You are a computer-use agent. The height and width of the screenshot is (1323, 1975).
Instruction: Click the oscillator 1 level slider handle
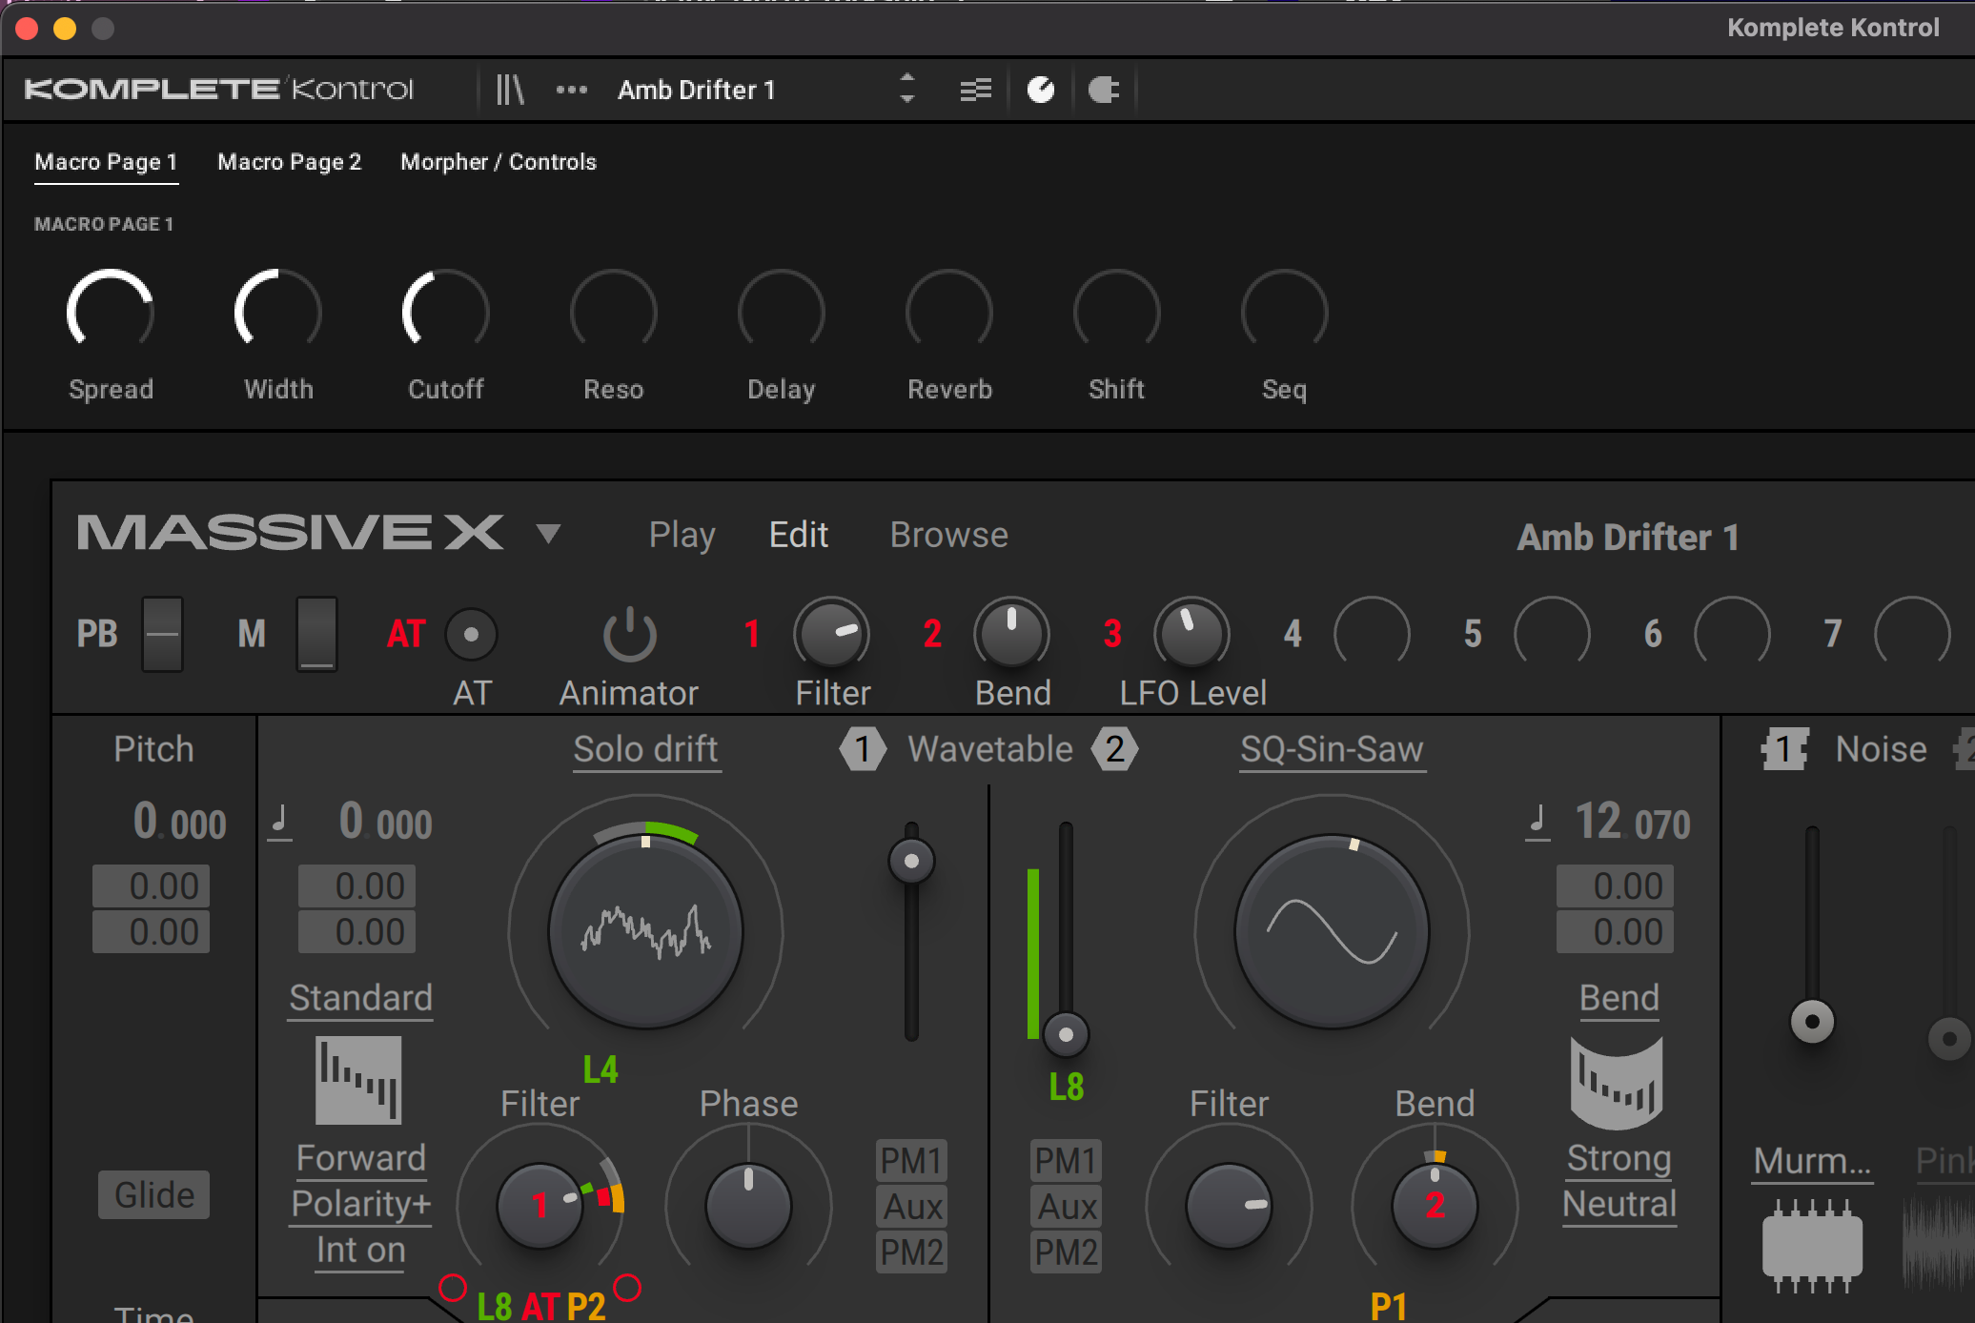pos(911,862)
